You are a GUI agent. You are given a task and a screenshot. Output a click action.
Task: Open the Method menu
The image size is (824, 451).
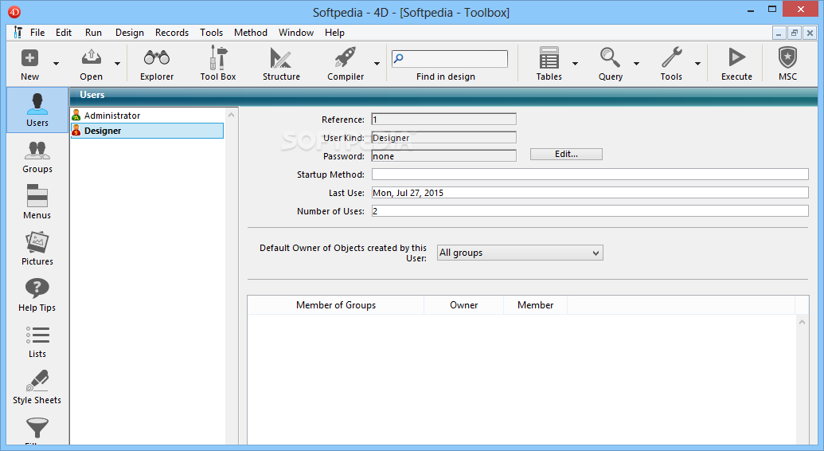(251, 33)
